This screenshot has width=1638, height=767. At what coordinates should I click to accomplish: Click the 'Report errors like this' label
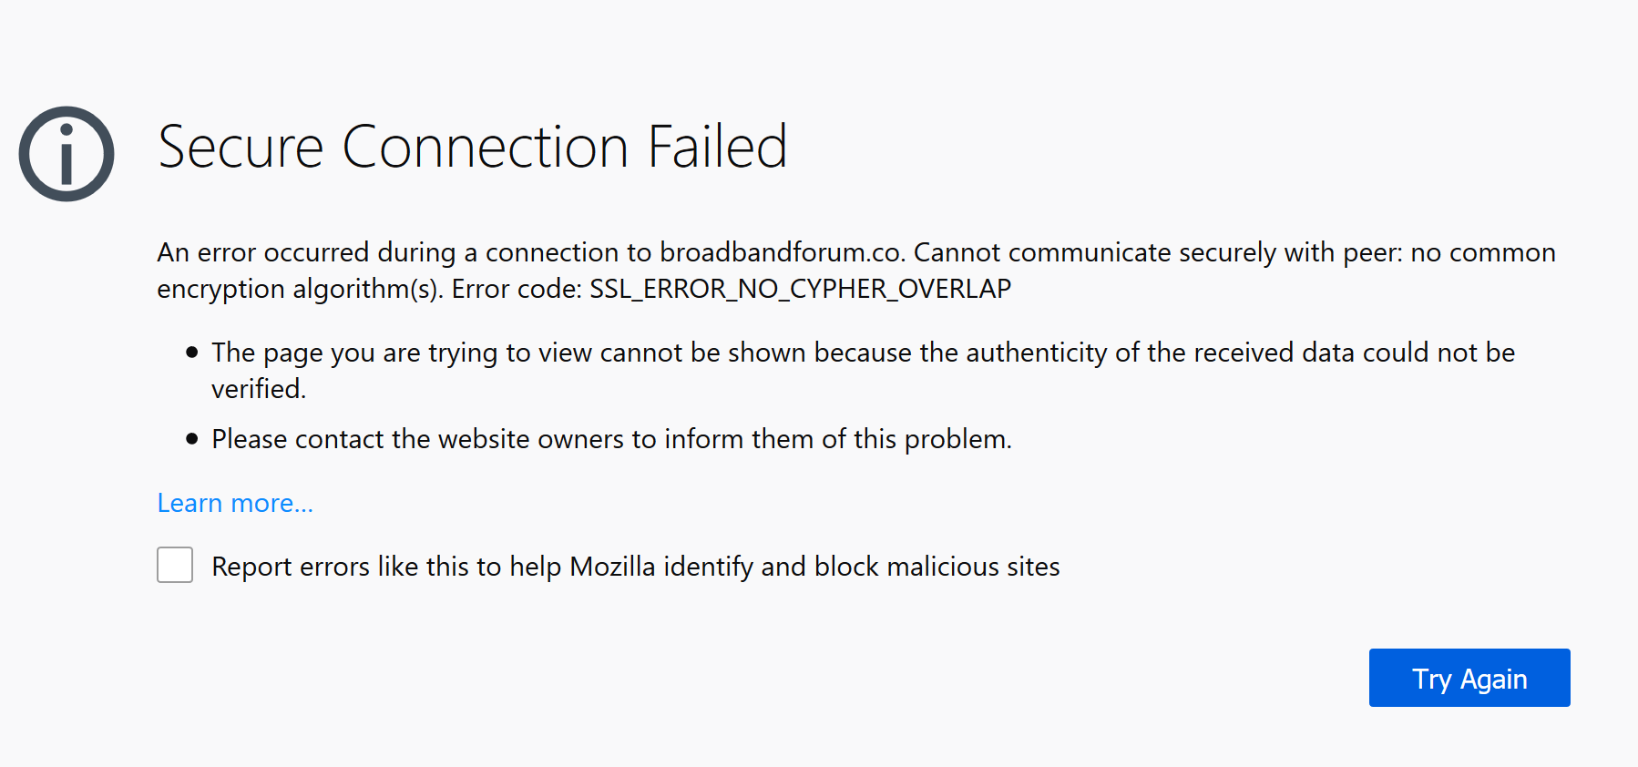coord(635,567)
